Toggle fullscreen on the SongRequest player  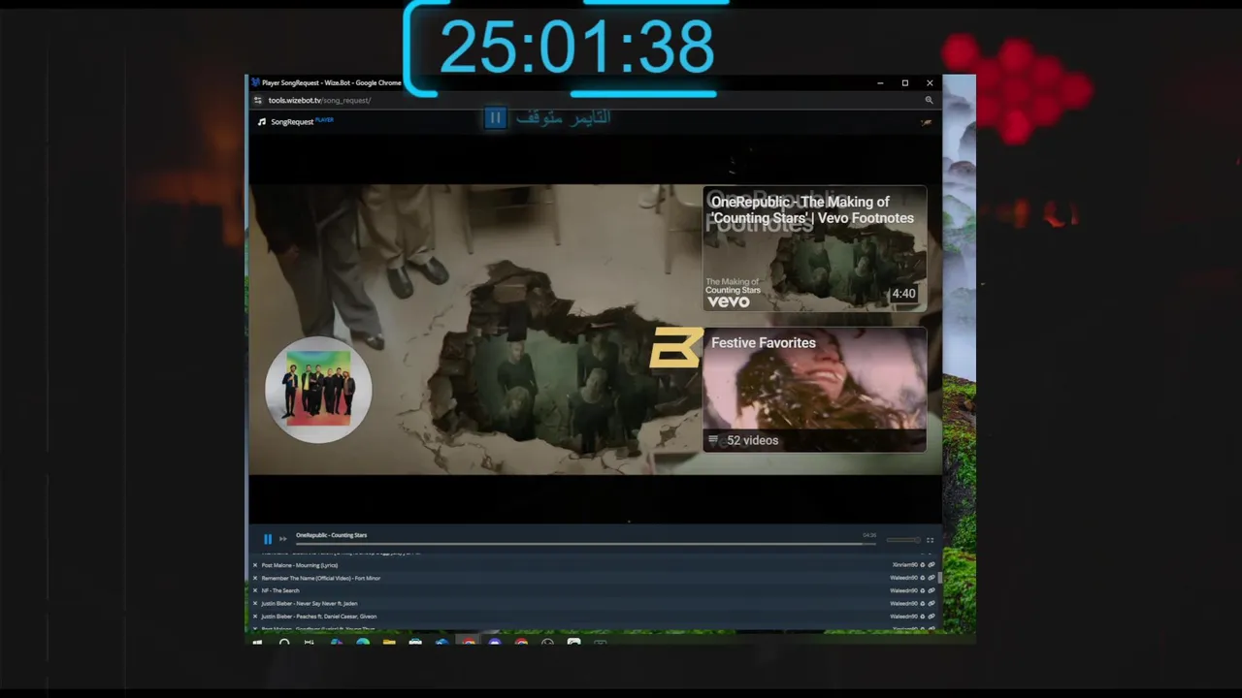point(930,540)
